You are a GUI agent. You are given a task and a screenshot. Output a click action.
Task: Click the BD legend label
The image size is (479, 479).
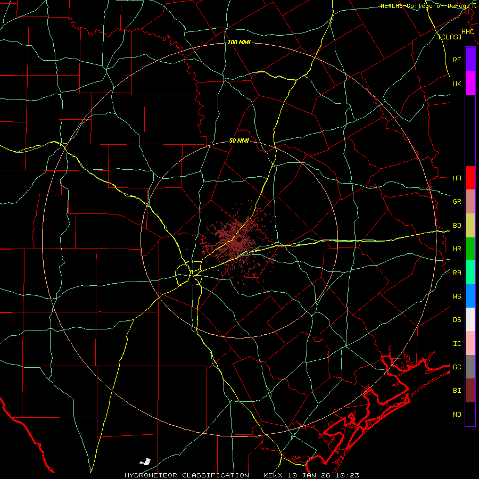pyautogui.click(x=457, y=226)
